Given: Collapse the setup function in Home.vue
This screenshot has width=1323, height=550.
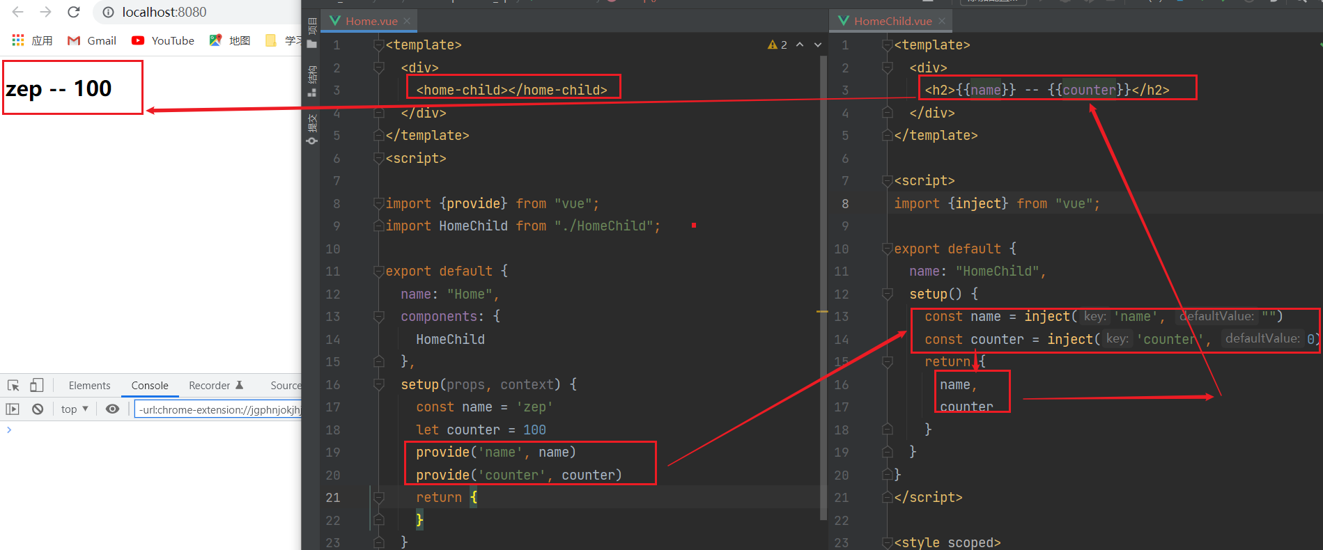Looking at the screenshot, I should point(379,384).
